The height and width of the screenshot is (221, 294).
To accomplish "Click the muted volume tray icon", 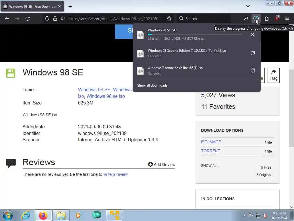I will coord(265,216).
